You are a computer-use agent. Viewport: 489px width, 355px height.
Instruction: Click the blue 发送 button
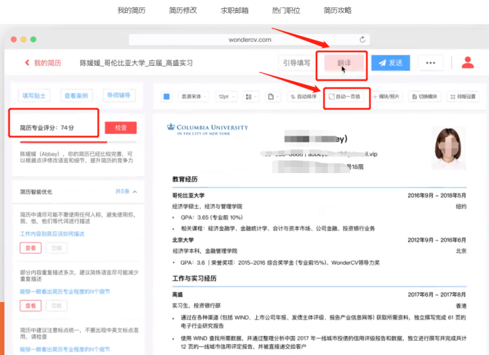[391, 63]
